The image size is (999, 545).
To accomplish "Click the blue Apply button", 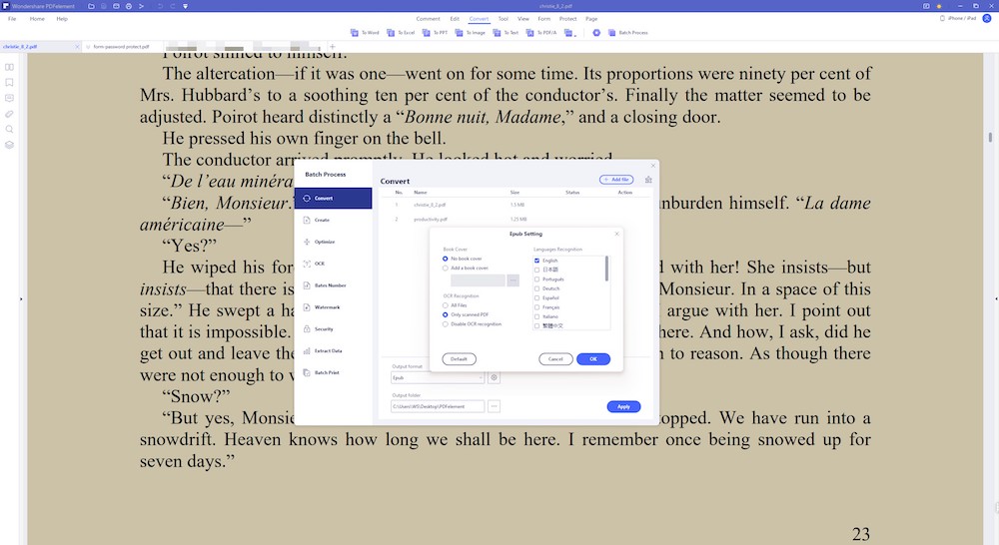I will 623,406.
